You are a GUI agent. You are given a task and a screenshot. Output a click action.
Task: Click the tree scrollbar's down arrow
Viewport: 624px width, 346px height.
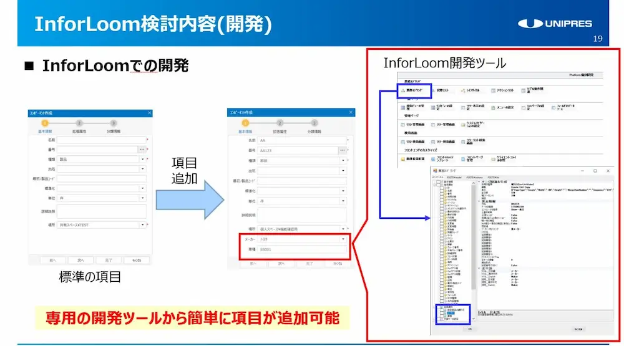click(474, 319)
